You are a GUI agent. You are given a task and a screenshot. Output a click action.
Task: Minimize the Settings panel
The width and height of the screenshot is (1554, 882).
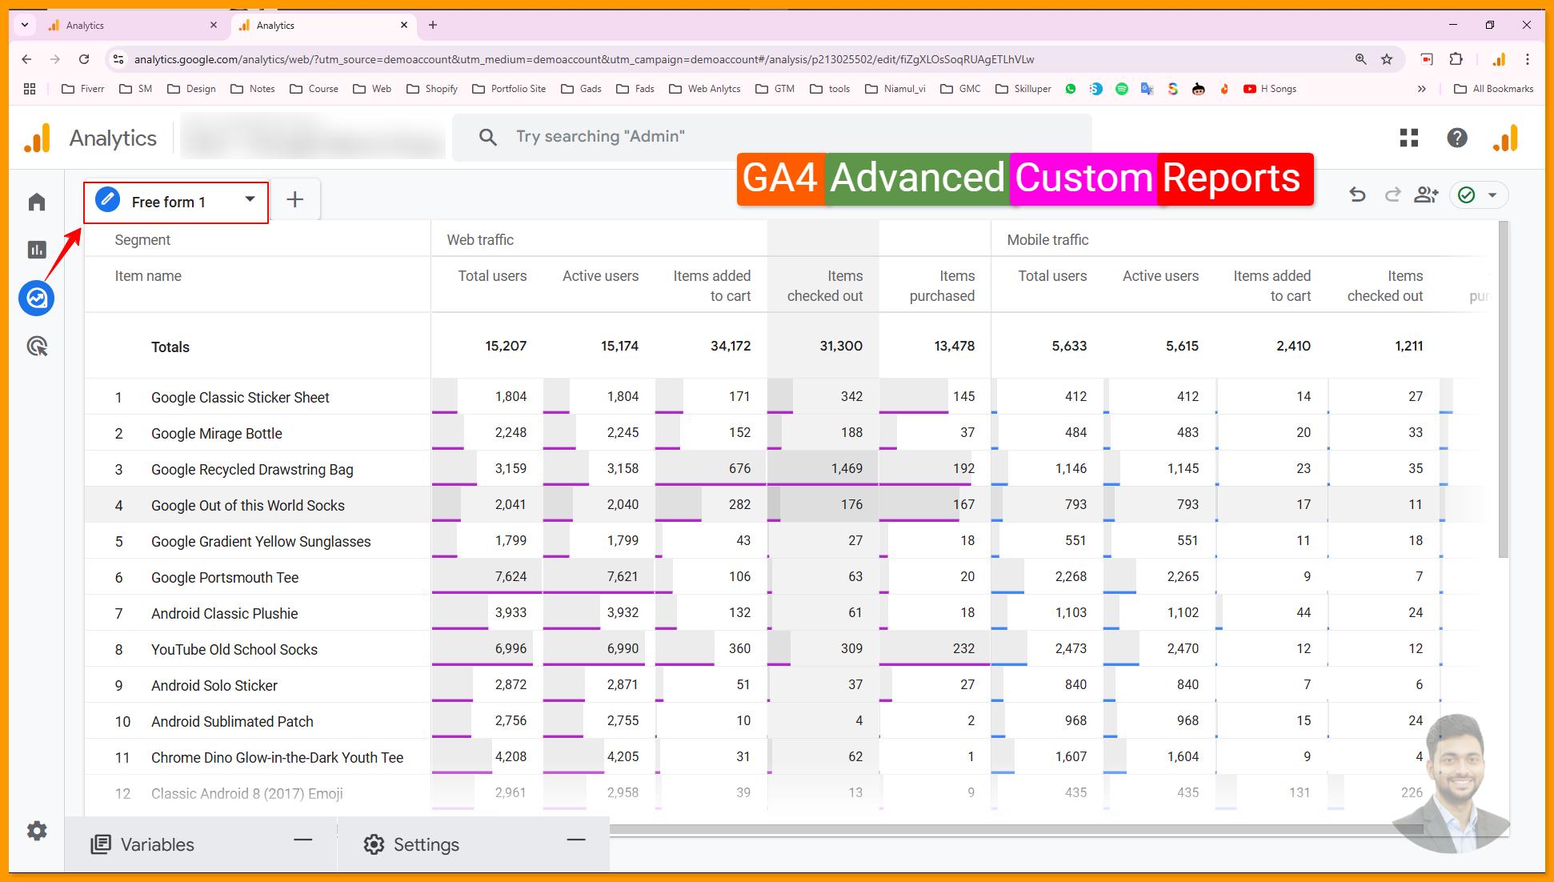(576, 840)
